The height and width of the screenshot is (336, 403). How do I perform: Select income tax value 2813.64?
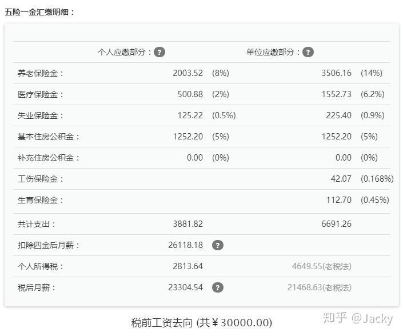pos(187,266)
